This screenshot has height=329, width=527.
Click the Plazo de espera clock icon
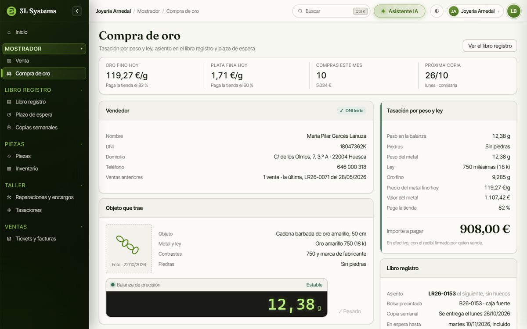[x=9, y=114]
